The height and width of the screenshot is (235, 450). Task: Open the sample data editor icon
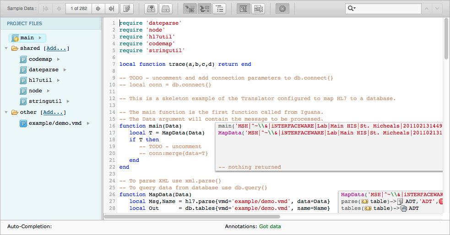click(x=126, y=9)
